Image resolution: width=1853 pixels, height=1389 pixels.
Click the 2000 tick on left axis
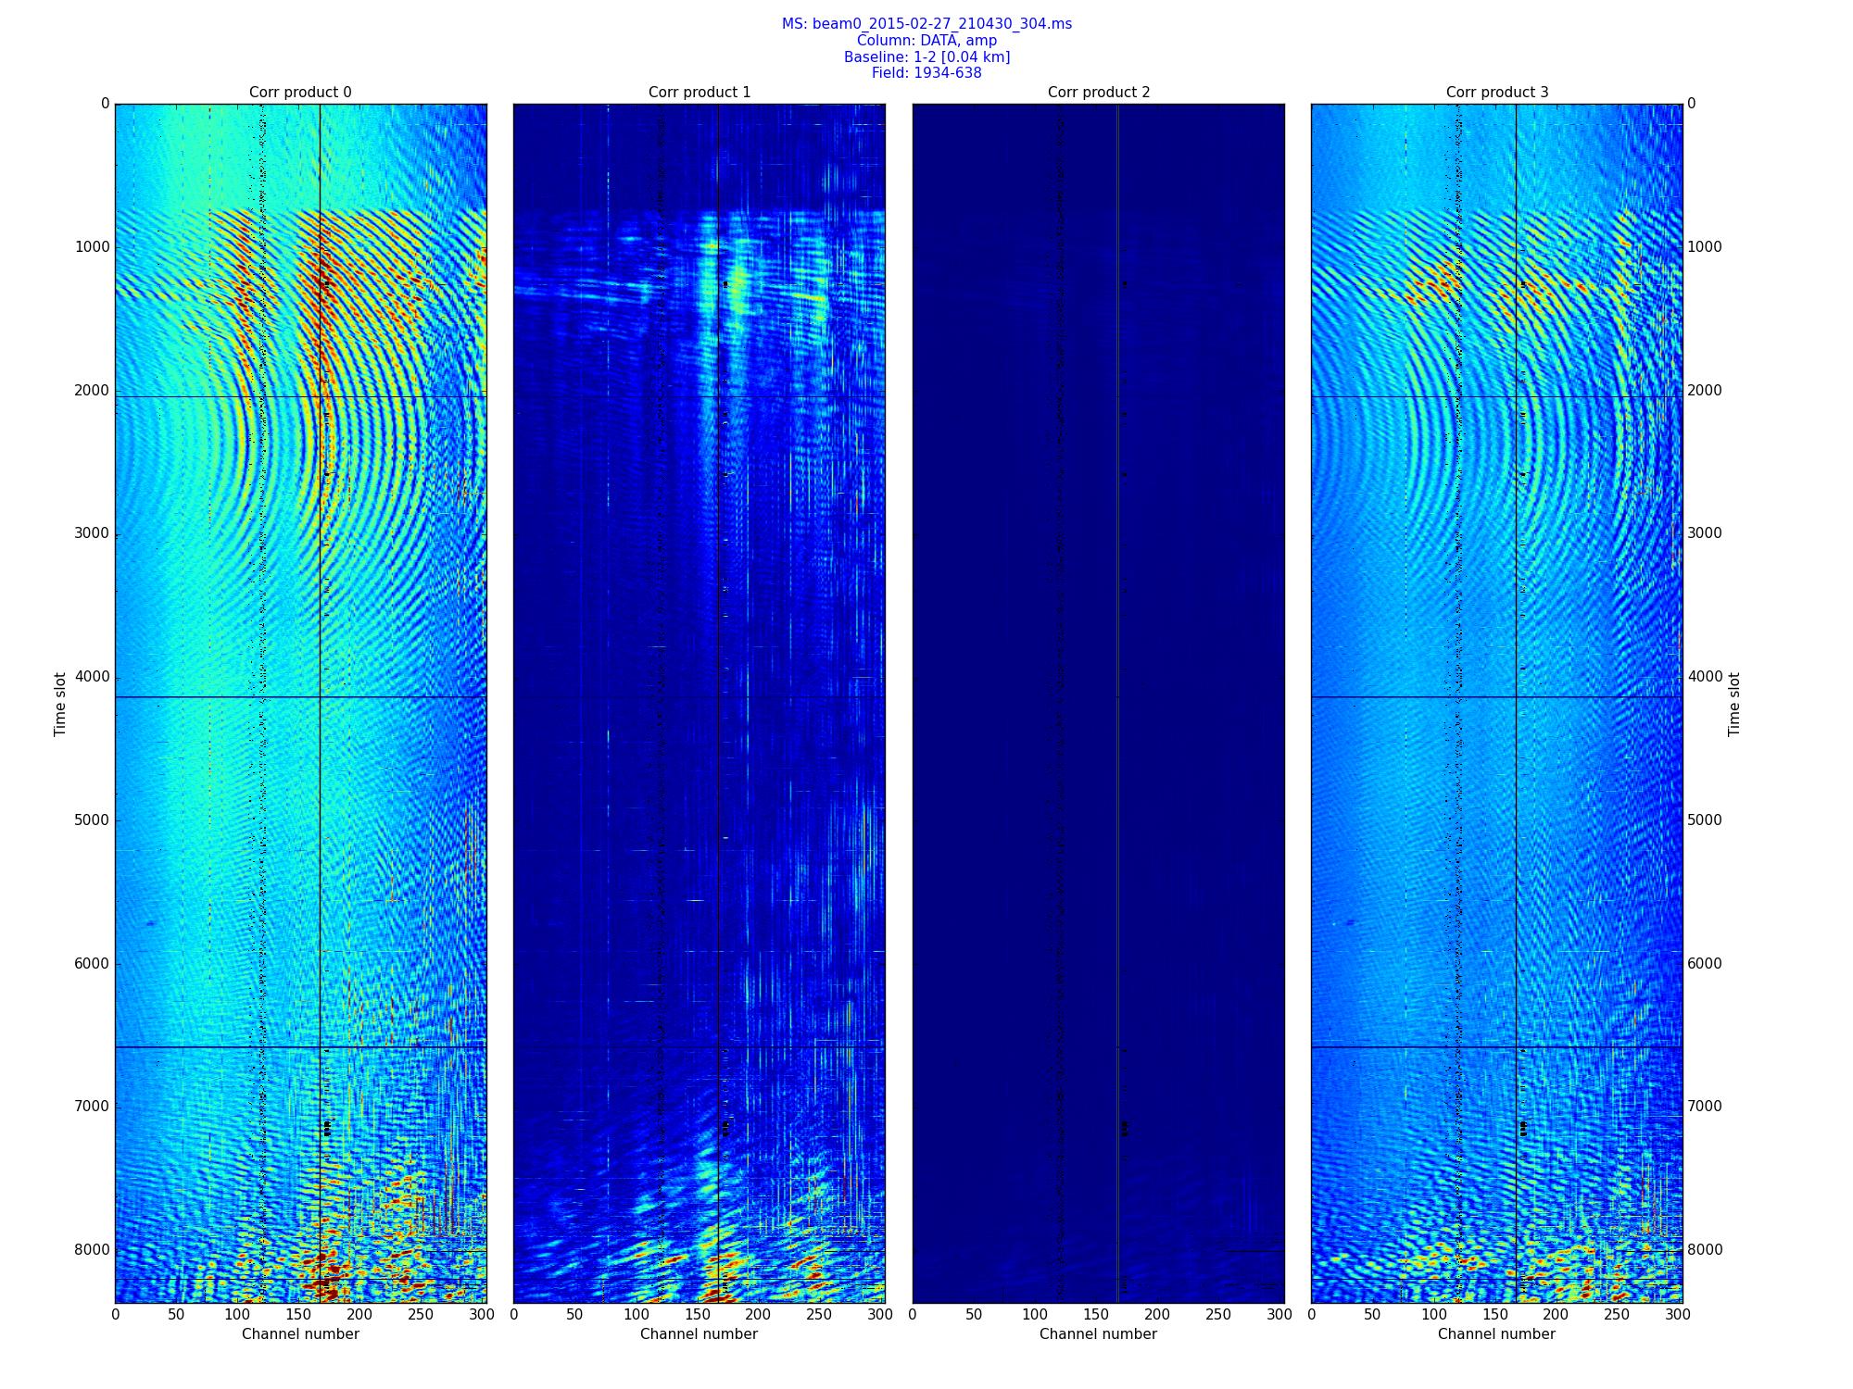[x=92, y=391]
